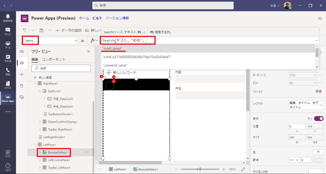Open the レイアウト dropdown
326x174 pixels.
click(x=306, y=105)
